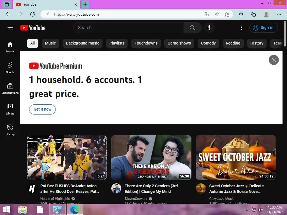Show hidden tray icons arrow

[x=247, y=209]
